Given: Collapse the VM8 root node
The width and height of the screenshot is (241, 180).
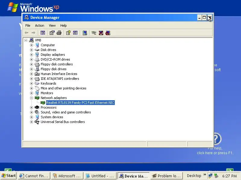Looking at the screenshot, I should click(26, 40).
